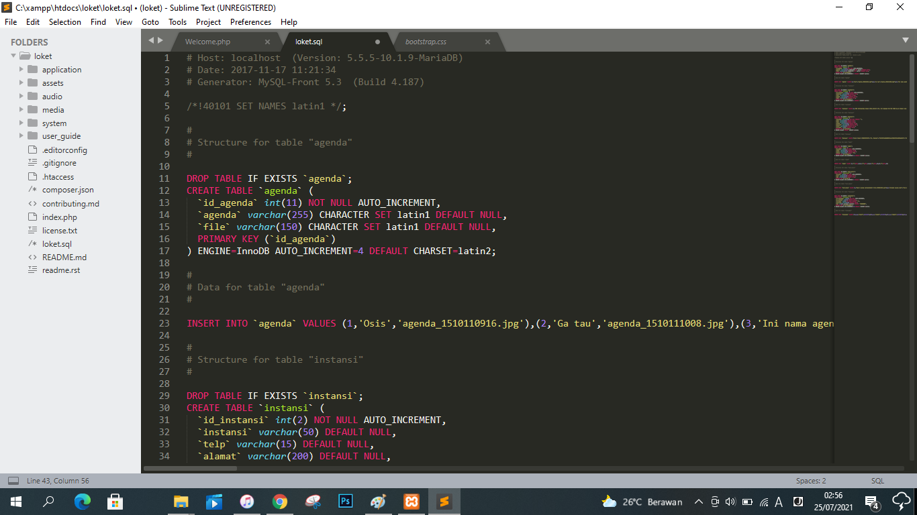Expand the user_guide folder
917x515 pixels.
21,136
